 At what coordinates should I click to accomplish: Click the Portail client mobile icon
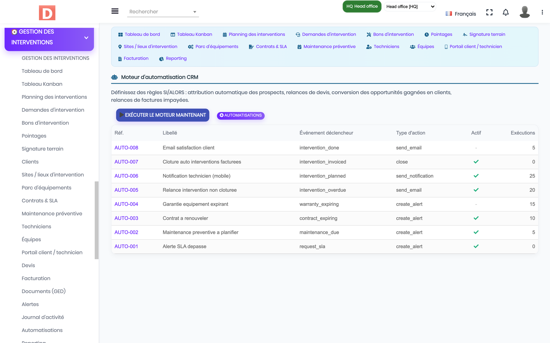446,47
